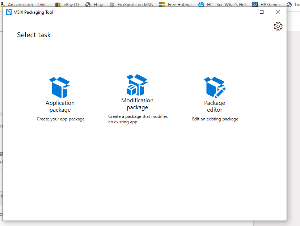Maximize the MSIX Packaging Tool window
Image resolution: width=300 pixels, height=226 pixels.
coord(262,12)
